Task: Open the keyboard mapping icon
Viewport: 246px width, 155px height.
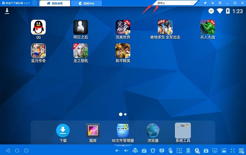Action: point(241,151)
